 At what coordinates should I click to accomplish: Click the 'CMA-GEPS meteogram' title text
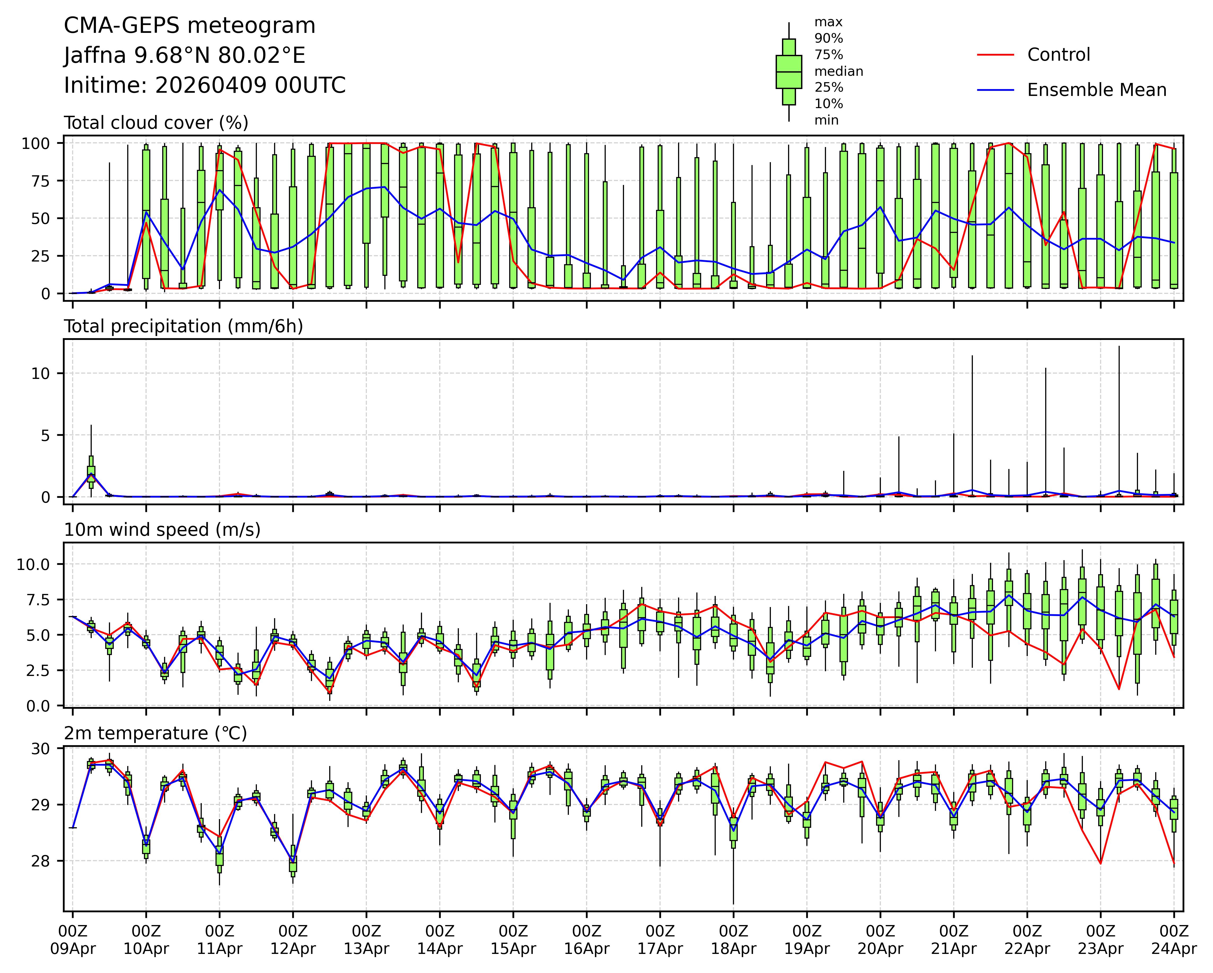190,26
